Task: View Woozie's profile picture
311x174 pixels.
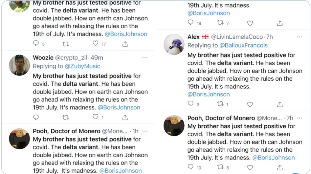Action: 19,65
